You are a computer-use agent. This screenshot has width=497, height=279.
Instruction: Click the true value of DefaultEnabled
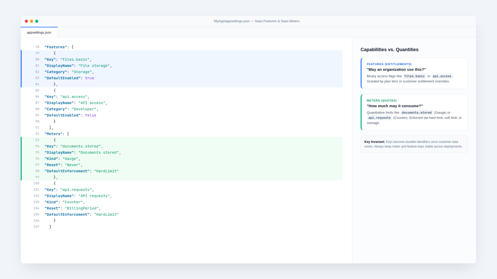90,78
